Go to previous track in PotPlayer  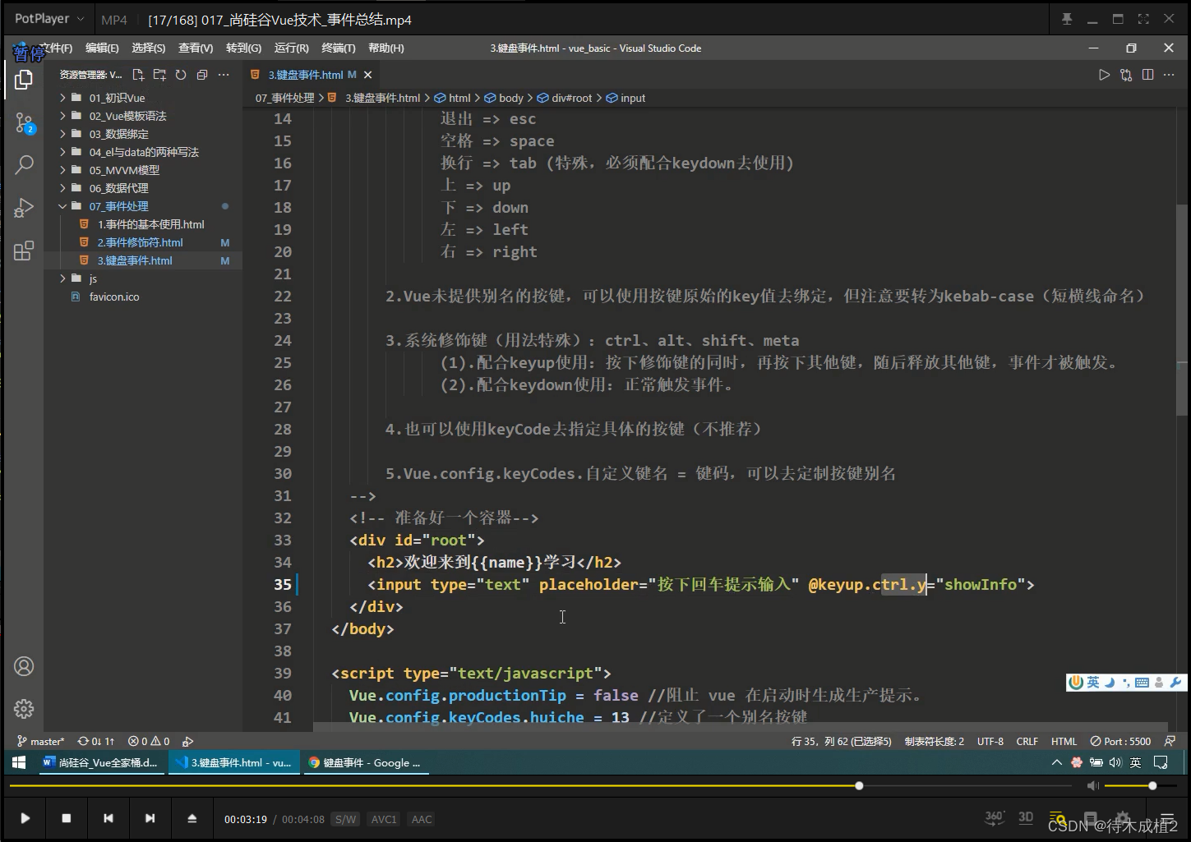pos(108,818)
